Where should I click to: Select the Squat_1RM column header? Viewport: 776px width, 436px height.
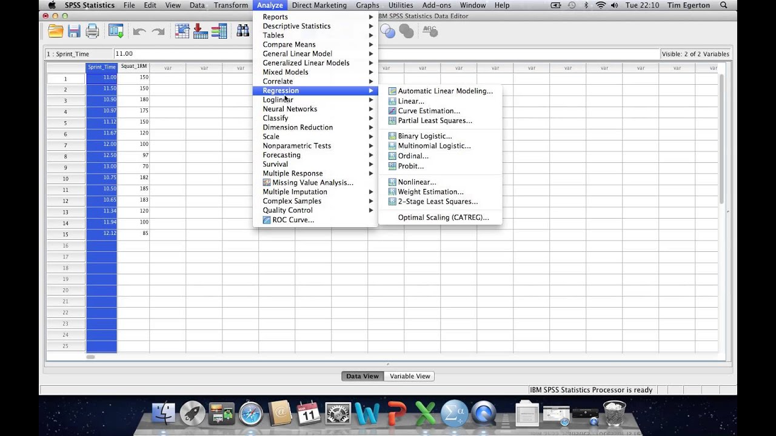(x=133, y=67)
